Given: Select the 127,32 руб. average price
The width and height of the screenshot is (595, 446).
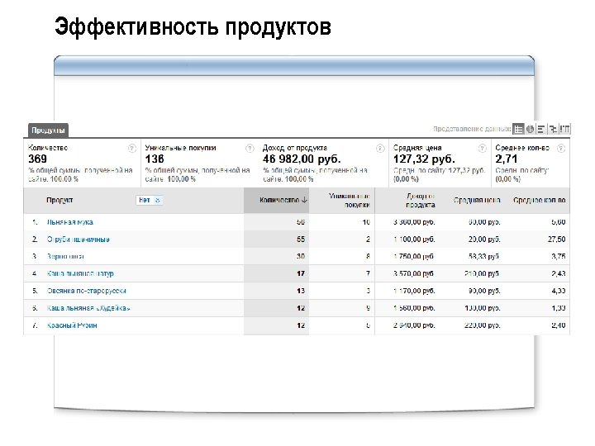Looking at the screenshot, I should coord(424,159).
